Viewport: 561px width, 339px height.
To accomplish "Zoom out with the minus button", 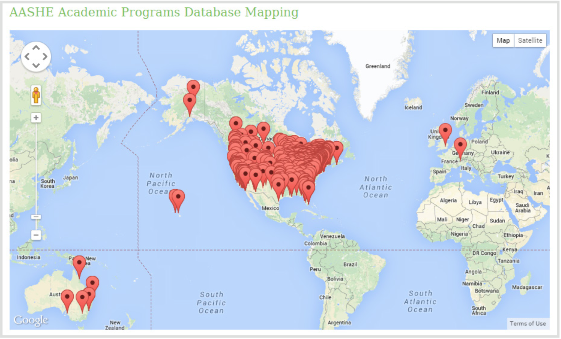I will point(36,235).
